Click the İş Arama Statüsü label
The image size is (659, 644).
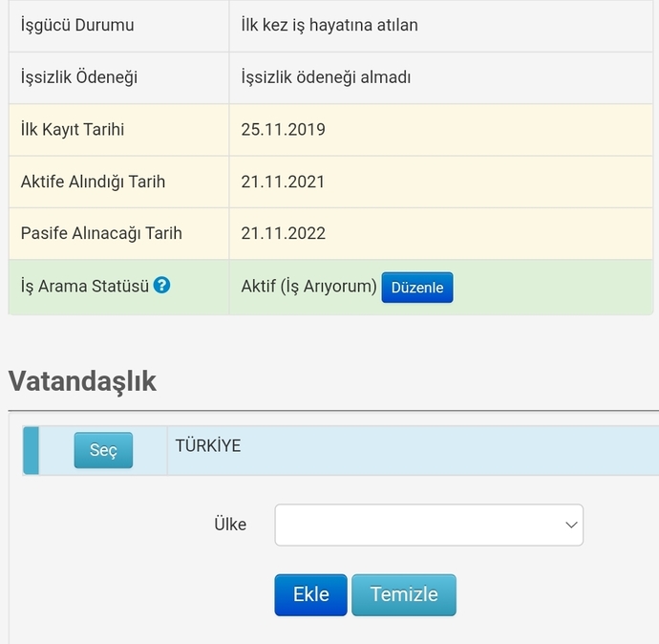pos(84,287)
